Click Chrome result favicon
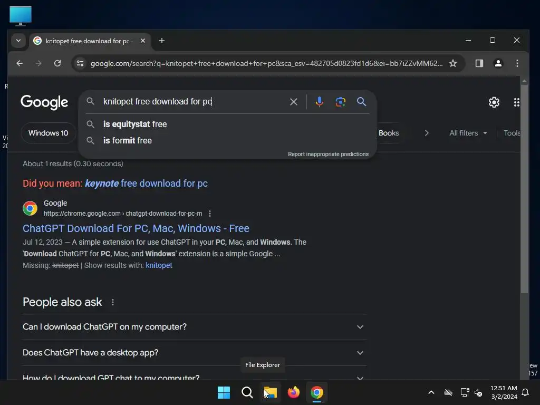540x405 pixels. point(30,208)
